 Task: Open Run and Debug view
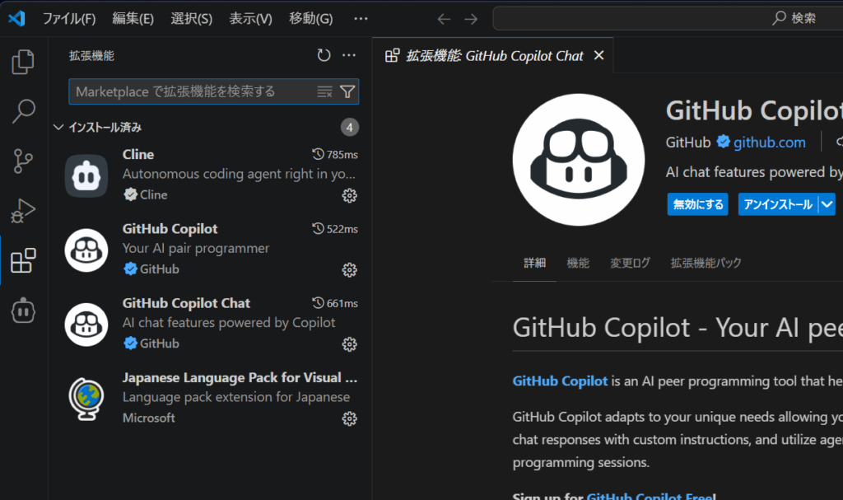(x=23, y=210)
